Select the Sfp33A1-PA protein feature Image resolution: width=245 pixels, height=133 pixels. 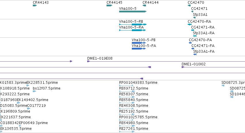[195, 54]
